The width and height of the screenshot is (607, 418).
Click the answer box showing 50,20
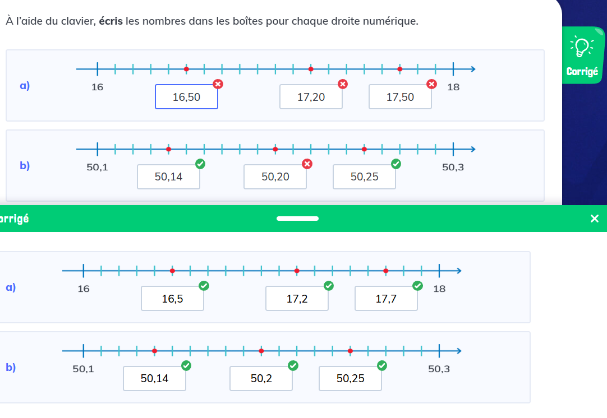275,177
